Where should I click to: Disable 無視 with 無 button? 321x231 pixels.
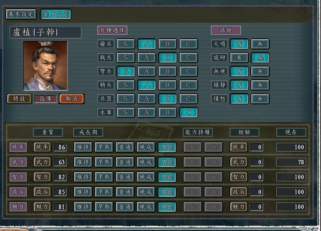(260, 71)
